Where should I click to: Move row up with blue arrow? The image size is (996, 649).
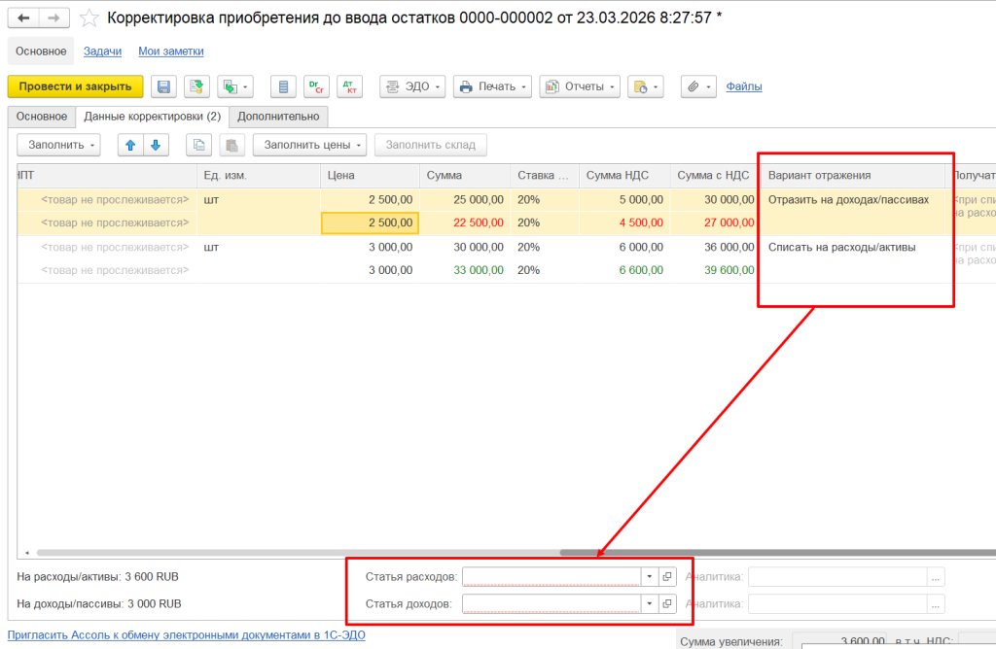[130, 145]
